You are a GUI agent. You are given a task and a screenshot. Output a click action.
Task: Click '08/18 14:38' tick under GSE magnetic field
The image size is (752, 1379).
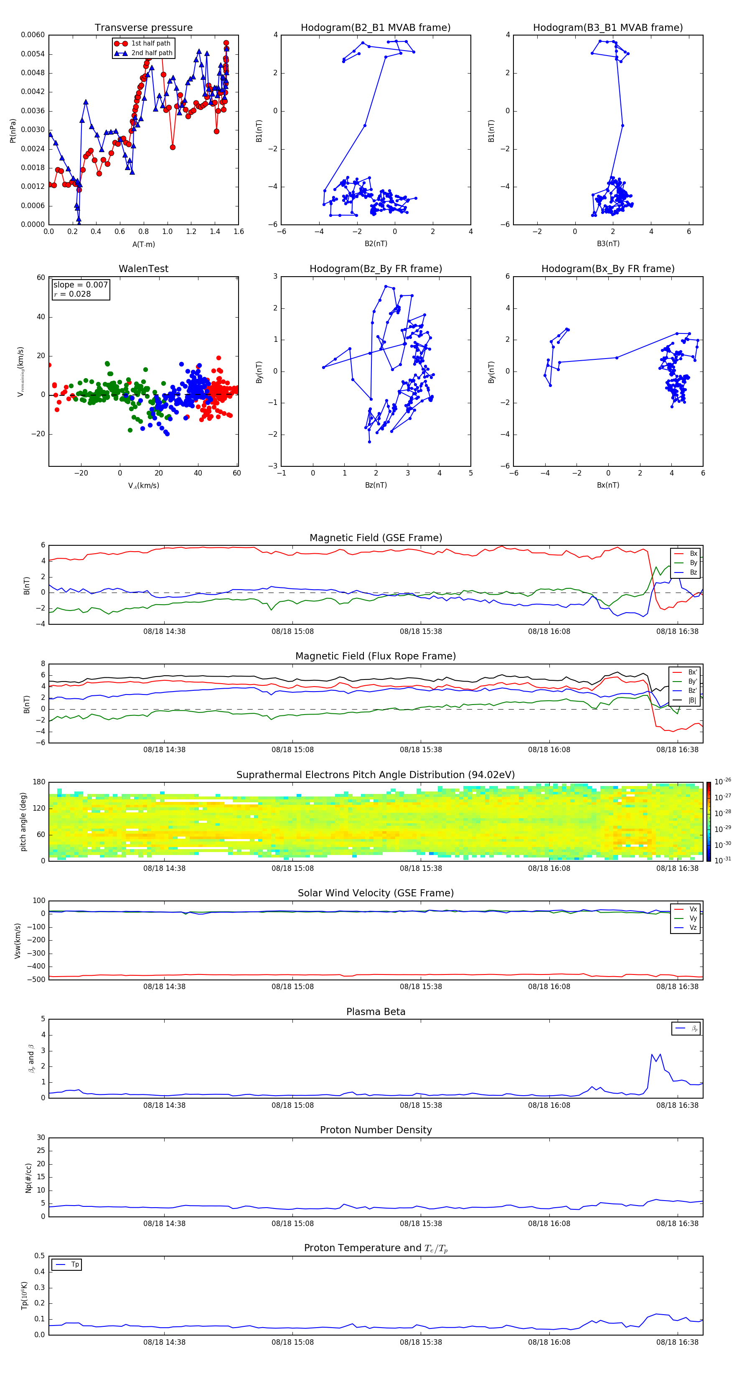[164, 632]
